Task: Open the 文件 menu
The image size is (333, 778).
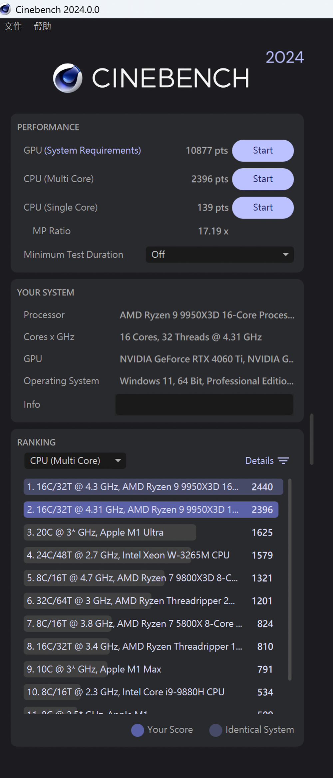Action: [x=13, y=26]
